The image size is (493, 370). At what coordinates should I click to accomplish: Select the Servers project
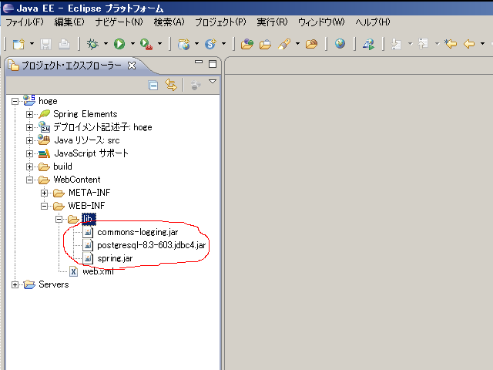[53, 284]
